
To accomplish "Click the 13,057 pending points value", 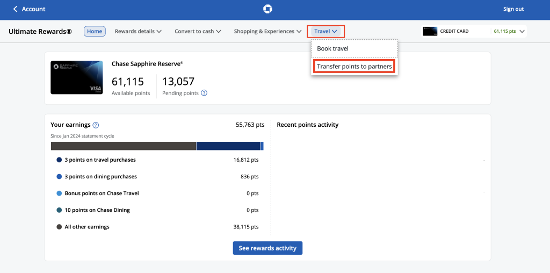I will (x=178, y=82).
